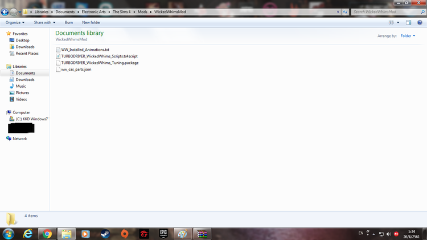Select Electronic Arts in the breadcrumb path
Image resolution: width=427 pixels, height=240 pixels.
[x=94, y=12]
